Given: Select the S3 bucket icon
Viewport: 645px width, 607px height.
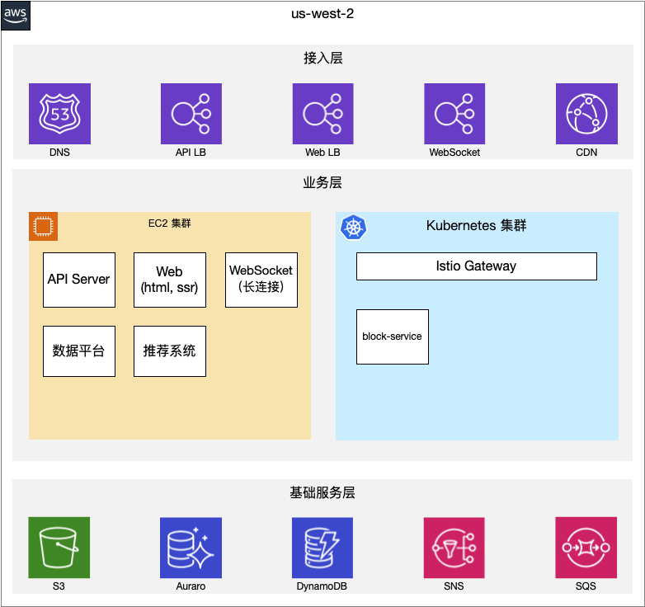Looking at the screenshot, I should [x=59, y=548].
